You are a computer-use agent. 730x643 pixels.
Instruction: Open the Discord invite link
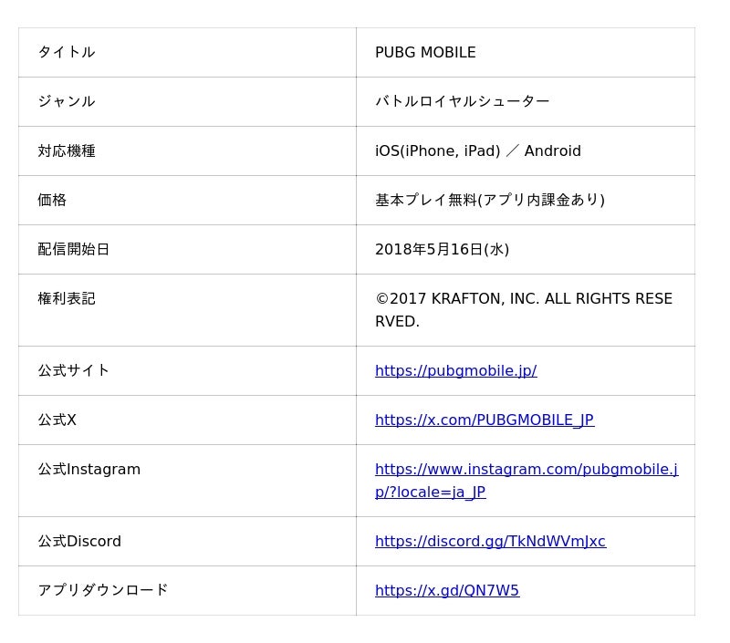coord(490,541)
